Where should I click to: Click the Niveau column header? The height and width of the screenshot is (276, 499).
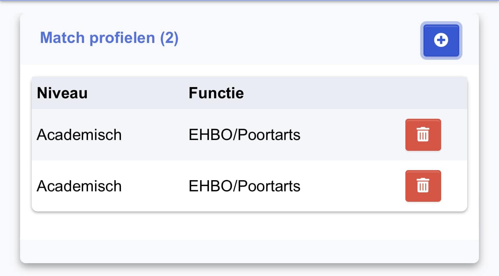(62, 93)
